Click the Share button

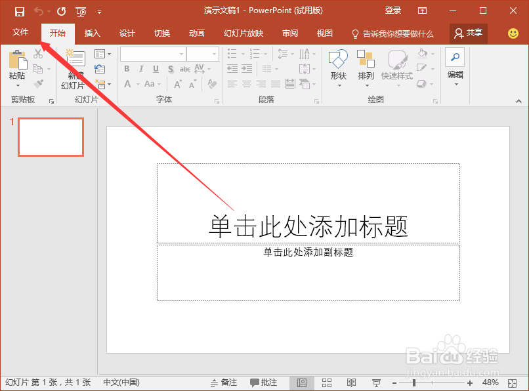(468, 33)
